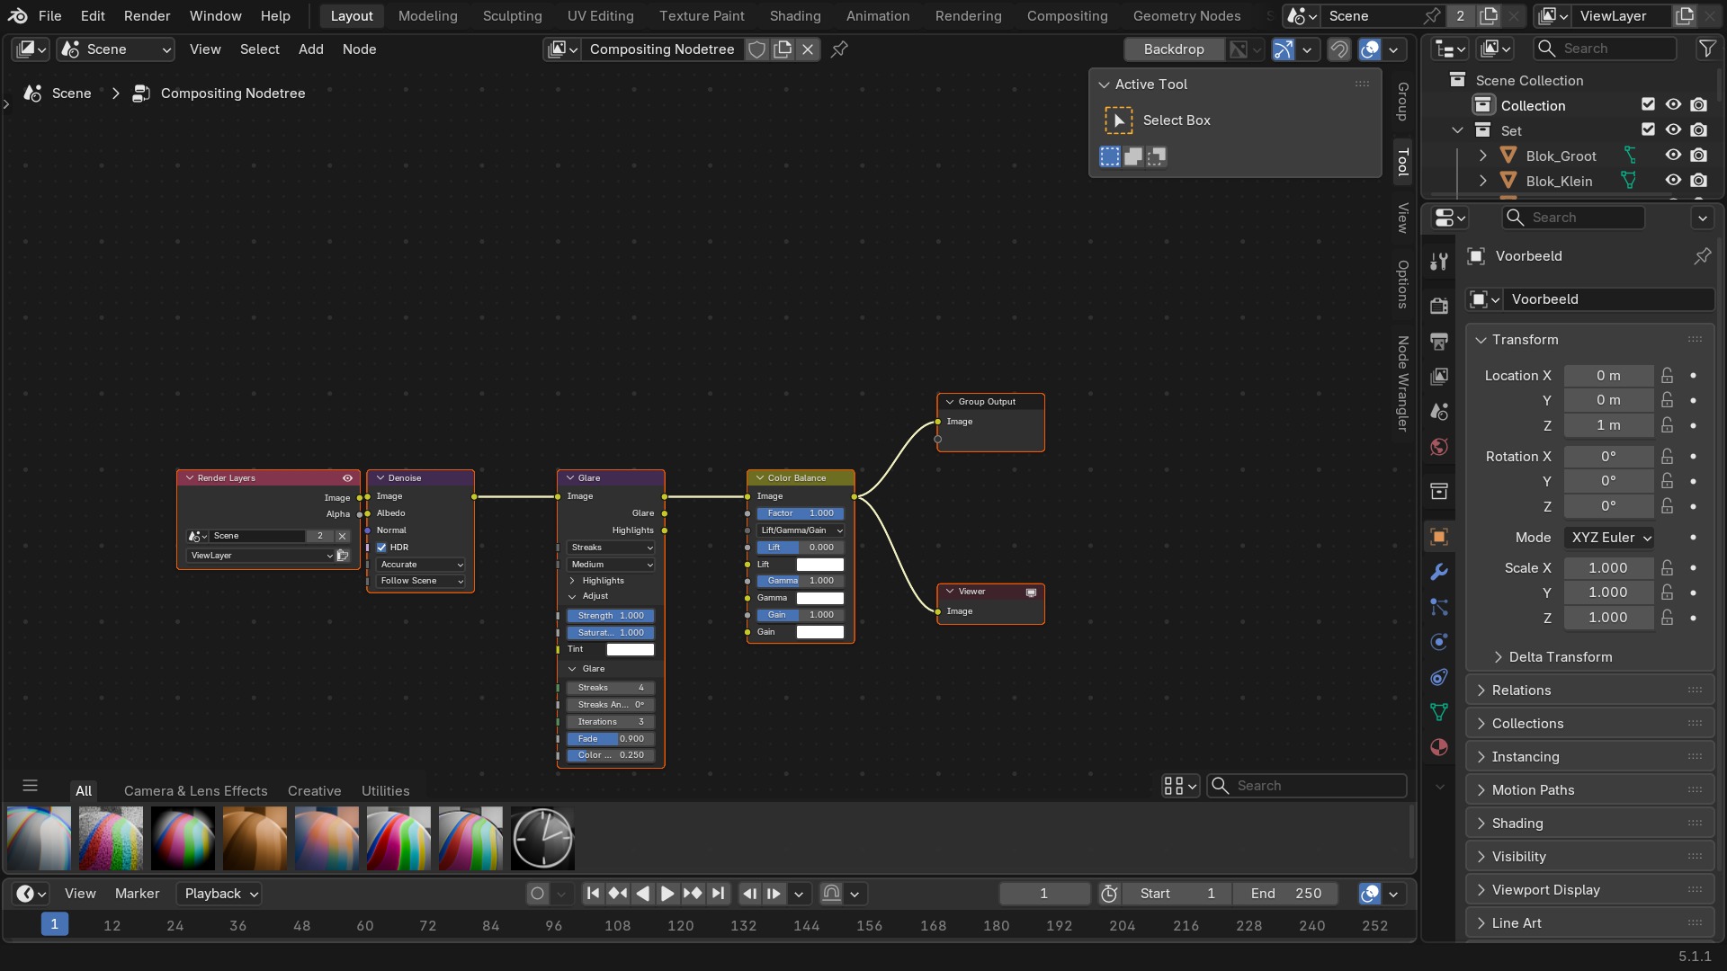Jump to the first frame
This screenshot has width=1727, height=971.
[593, 894]
